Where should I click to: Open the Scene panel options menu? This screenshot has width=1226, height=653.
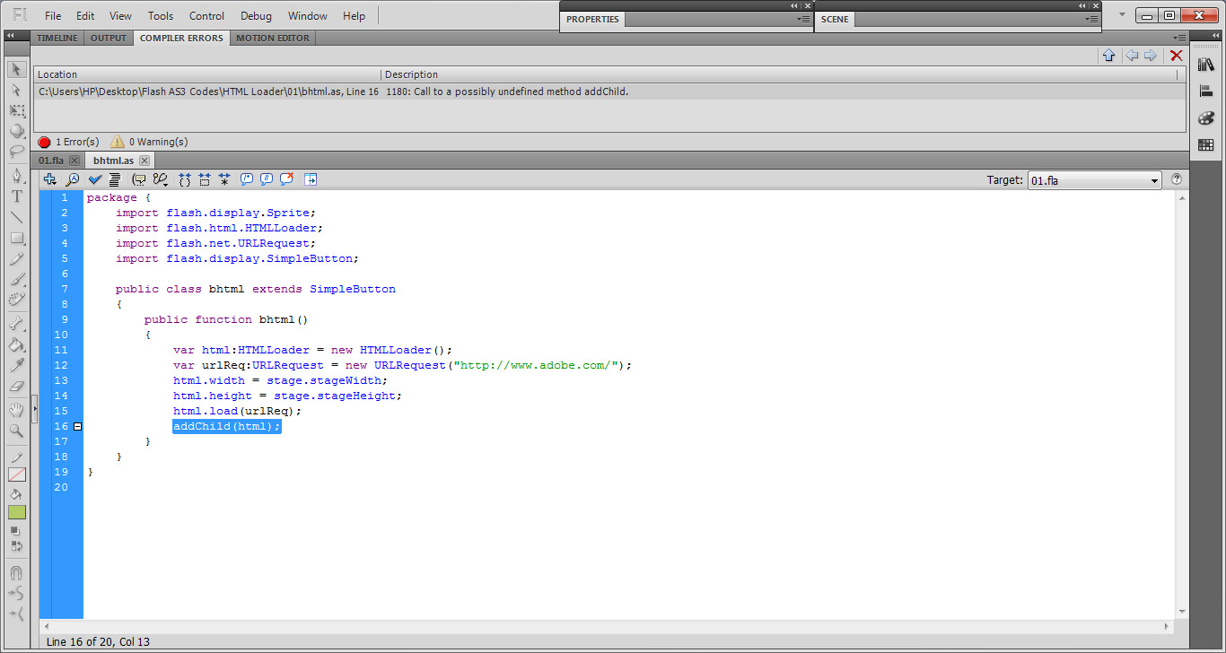tap(1091, 19)
